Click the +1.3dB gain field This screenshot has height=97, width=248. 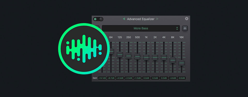(137, 78)
